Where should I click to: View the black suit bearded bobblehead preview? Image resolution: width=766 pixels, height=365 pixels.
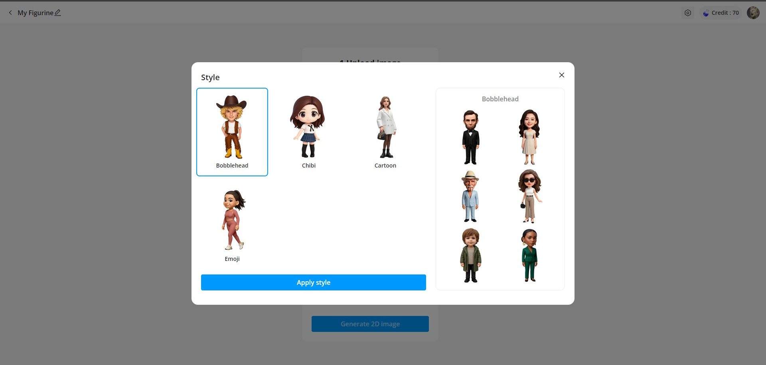click(x=471, y=137)
